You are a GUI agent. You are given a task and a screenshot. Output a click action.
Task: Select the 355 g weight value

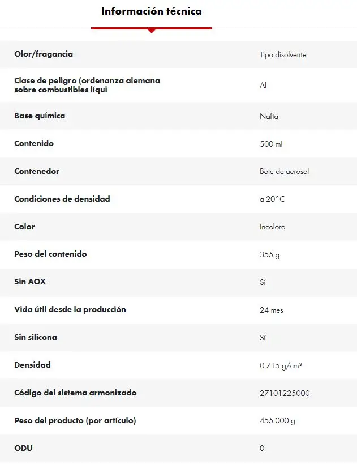point(269,255)
